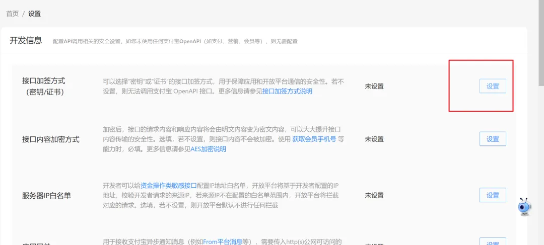Open the 获取会员手机号 link
544x245 pixels.
pyautogui.click(x=314, y=139)
